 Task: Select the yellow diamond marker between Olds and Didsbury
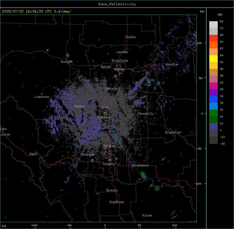105,113
